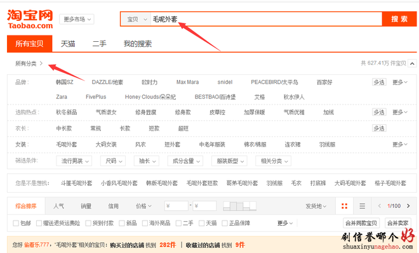Image resolution: width=419 pixels, height=253 pixels.
Task: Open the 服装版型 filter dropdown
Action: coord(229,161)
